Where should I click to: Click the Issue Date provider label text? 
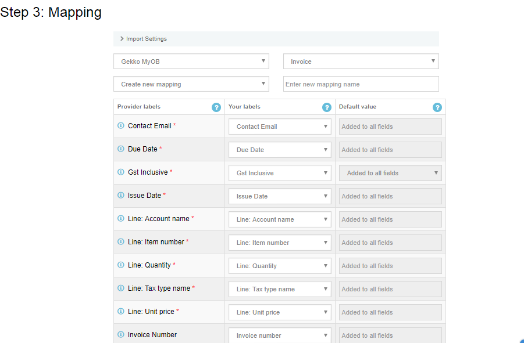(144, 196)
